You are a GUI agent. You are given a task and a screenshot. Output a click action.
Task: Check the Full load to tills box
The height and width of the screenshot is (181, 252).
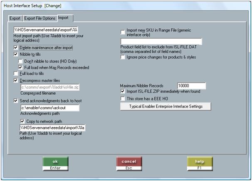coord(15,73)
